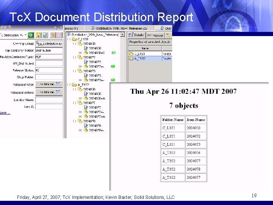Click the RevisionContainingType field
273x205 pixels.
49,57
